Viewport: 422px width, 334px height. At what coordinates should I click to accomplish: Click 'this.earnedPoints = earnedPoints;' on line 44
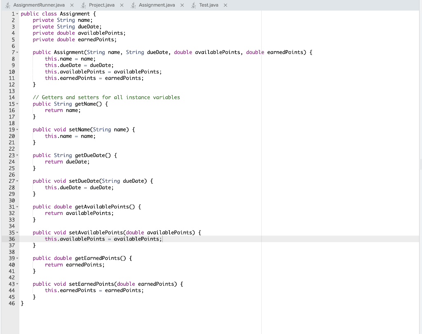click(x=94, y=290)
